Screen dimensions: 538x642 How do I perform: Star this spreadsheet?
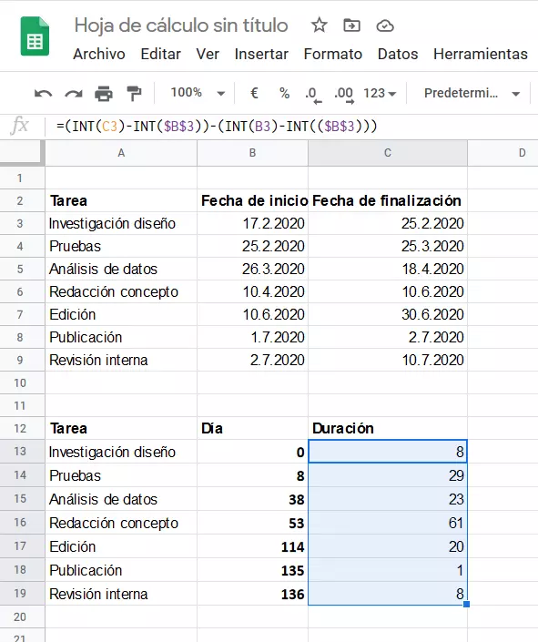click(x=319, y=25)
